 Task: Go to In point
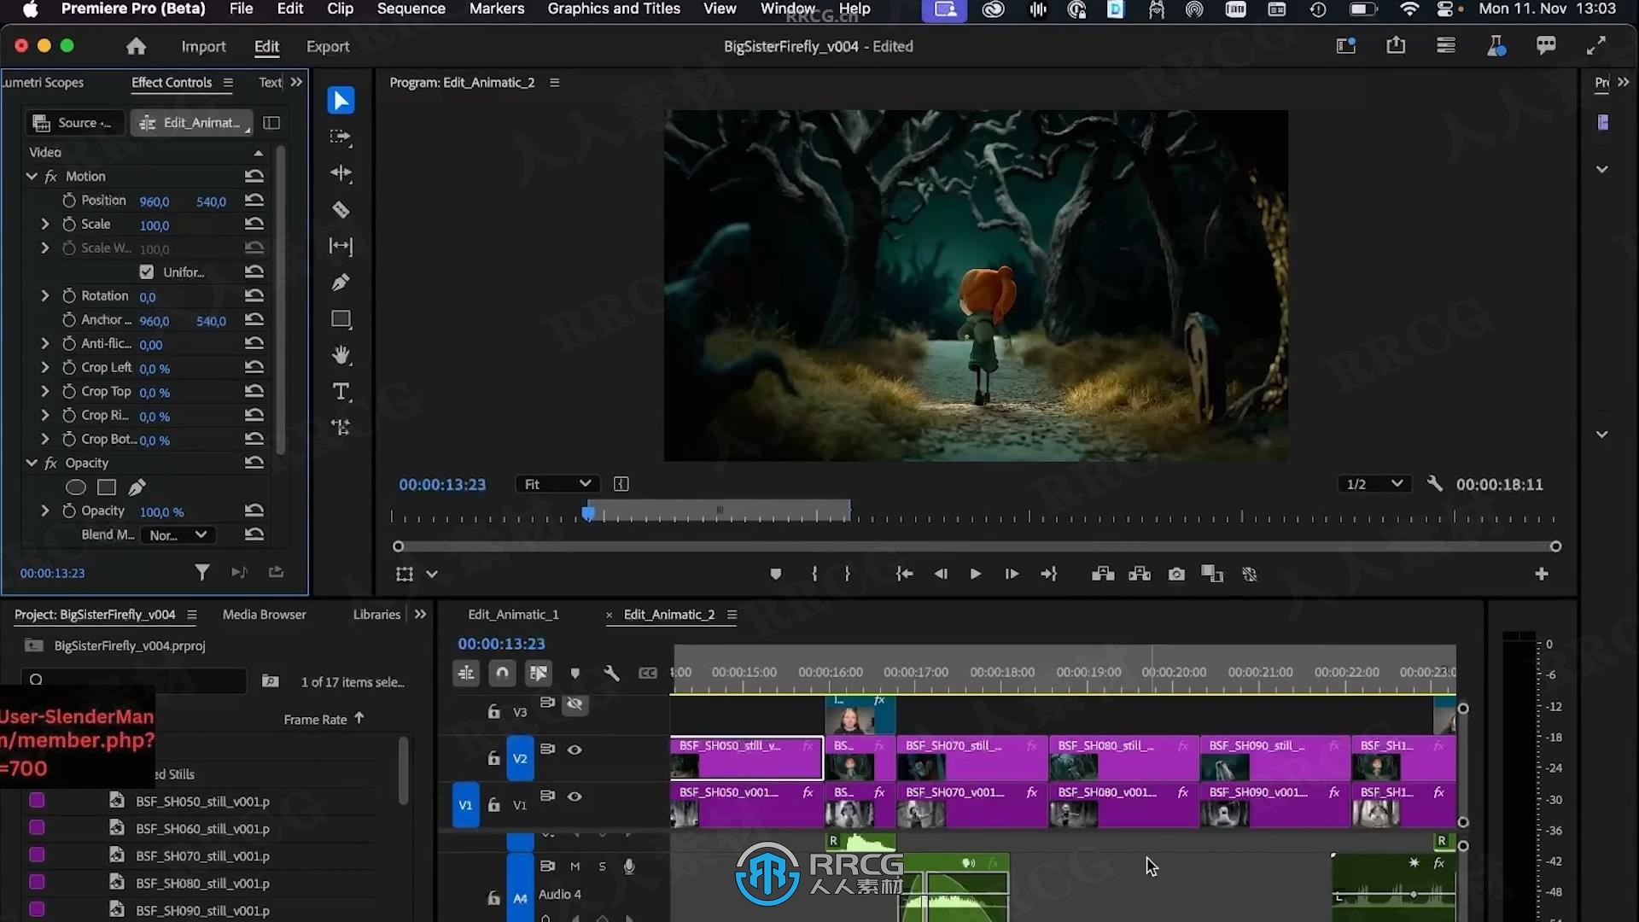click(x=904, y=575)
